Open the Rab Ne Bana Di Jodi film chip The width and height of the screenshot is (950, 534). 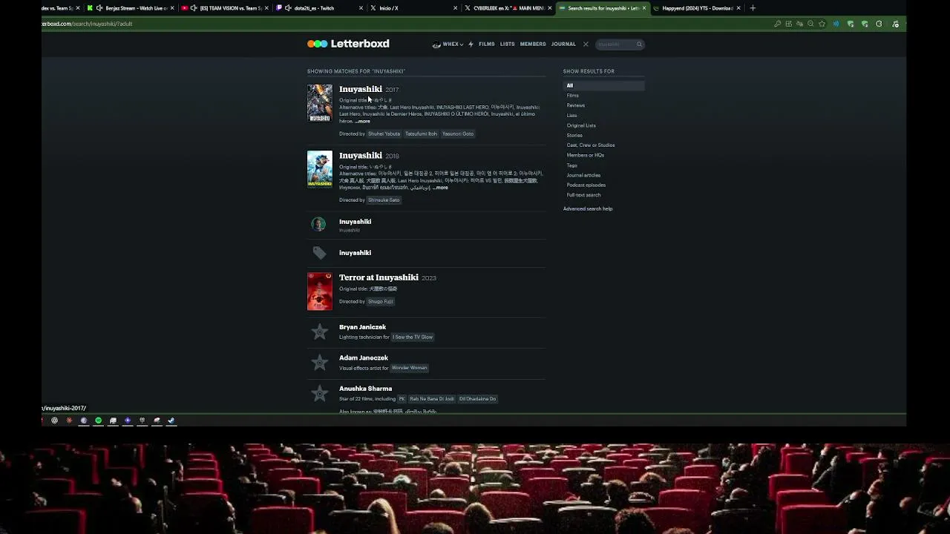(432, 399)
